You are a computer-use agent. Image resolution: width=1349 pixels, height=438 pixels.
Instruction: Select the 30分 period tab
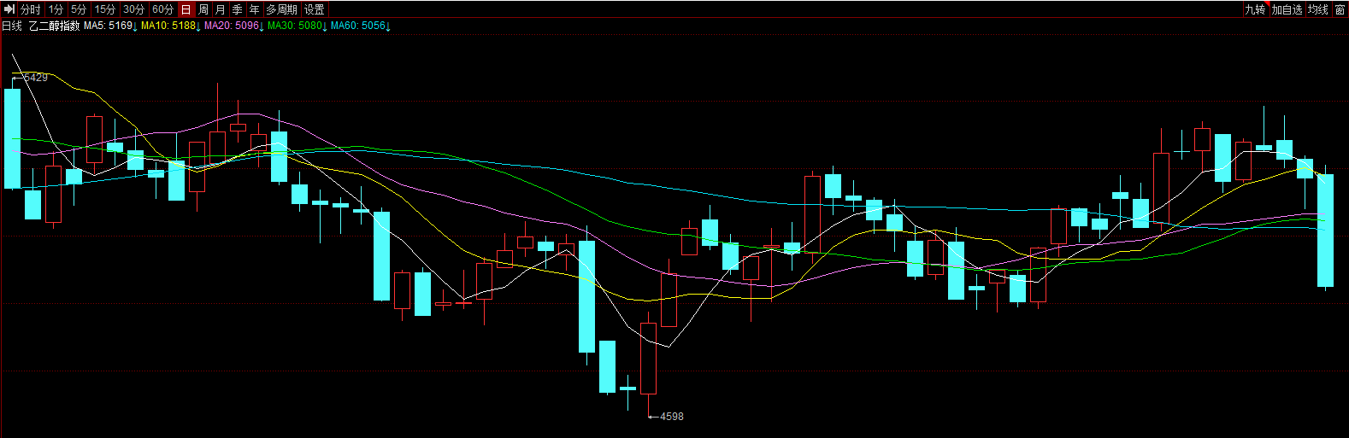pos(134,9)
